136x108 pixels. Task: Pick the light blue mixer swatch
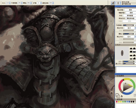click(x=127, y=102)
